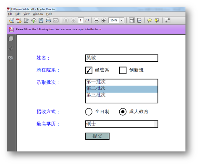Click the Open file toolbar icon
Screen dimensions: 199x165
click(11, 20)
